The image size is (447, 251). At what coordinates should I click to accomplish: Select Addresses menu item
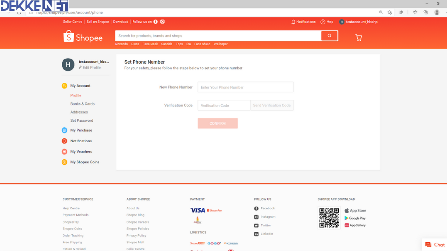[x=79, y=112]
